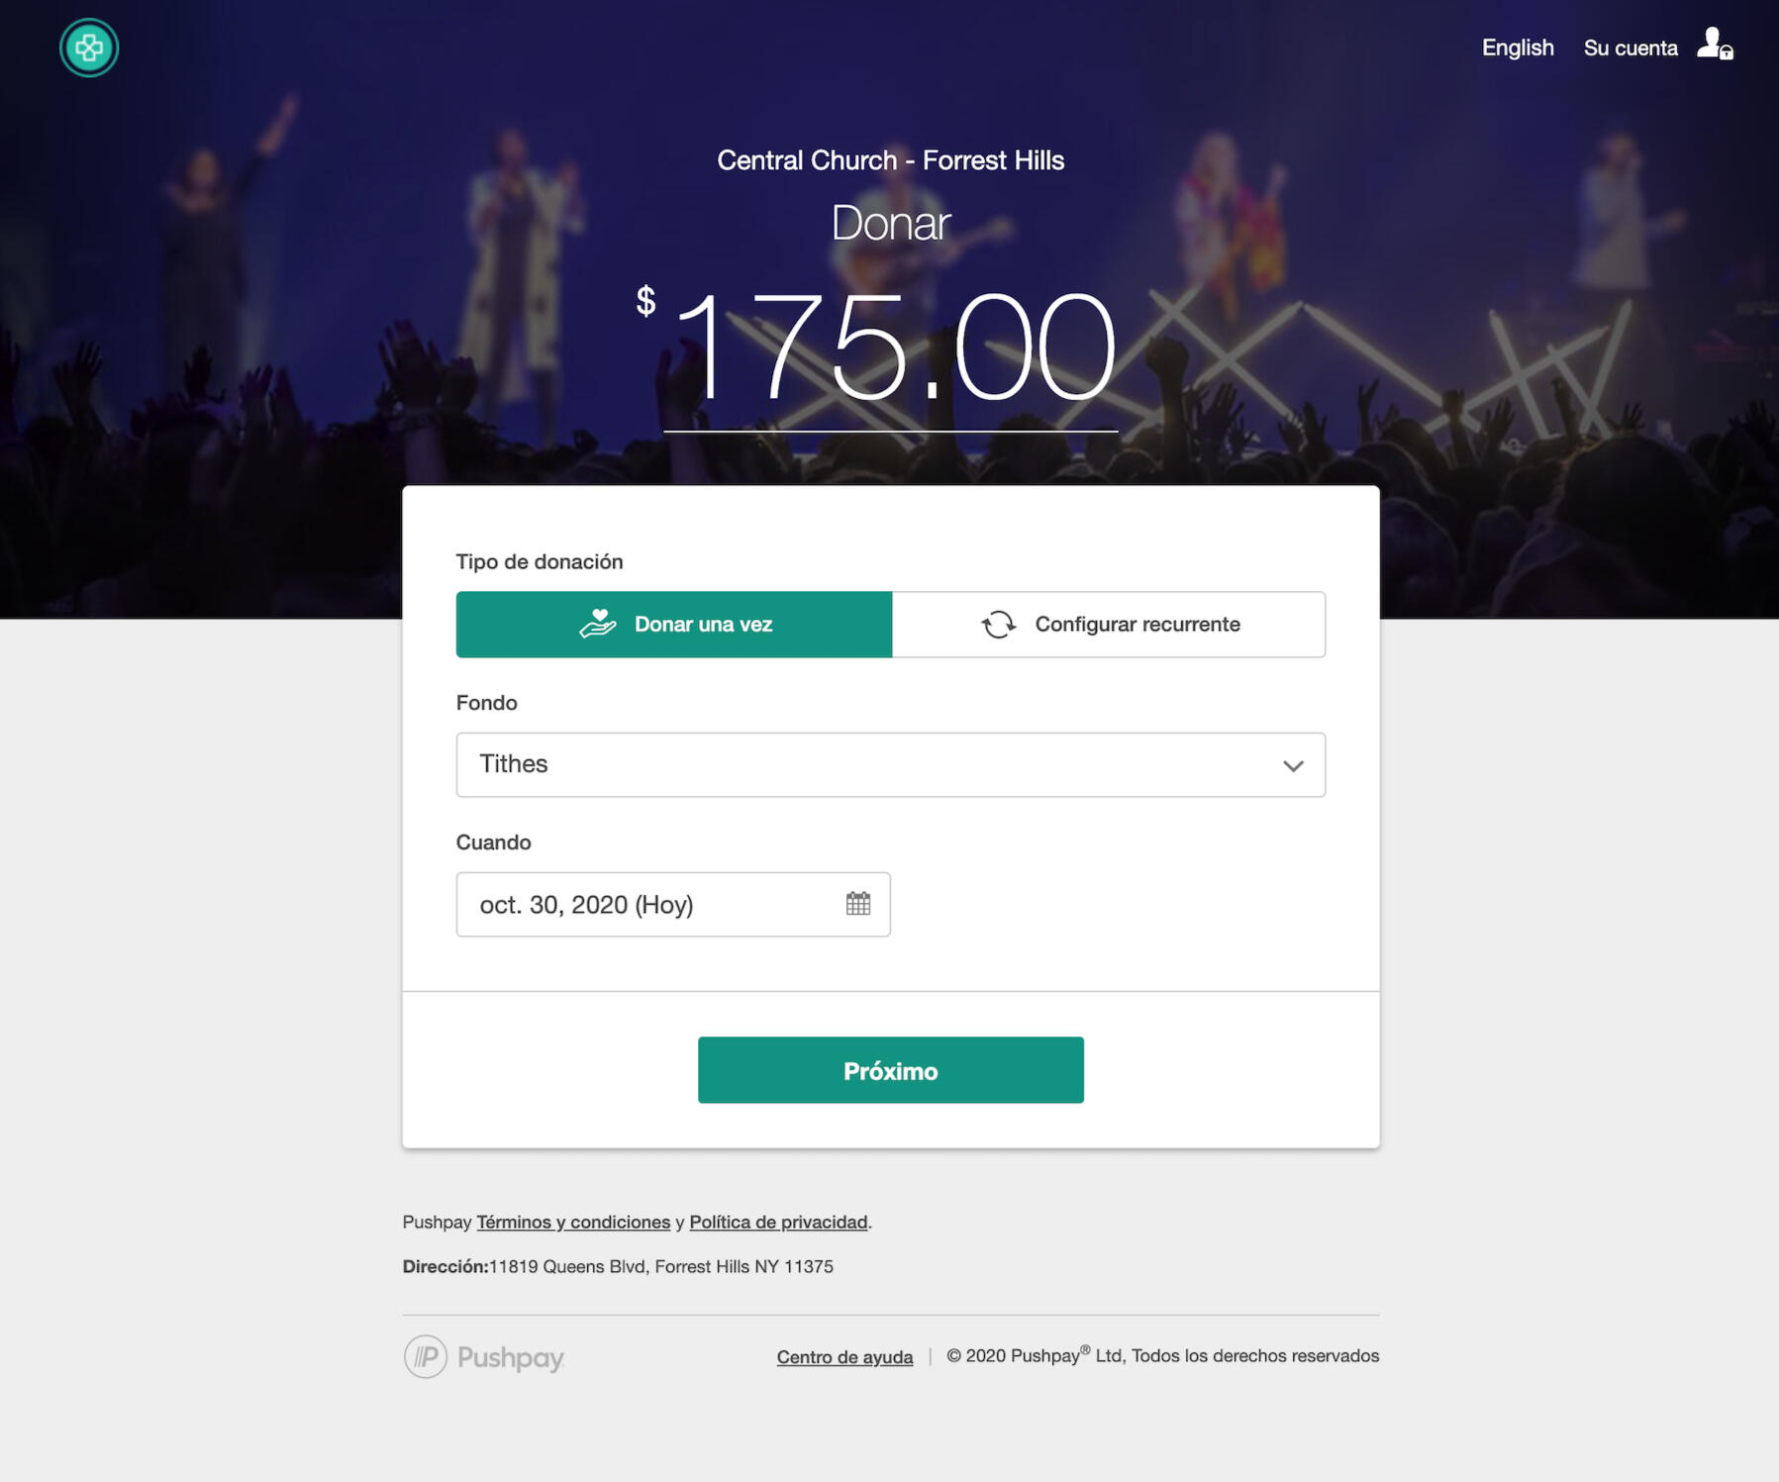Open Su cuenta menu
The height and width of the screenshot is (1482, 1779).
pyautogui.click(x=1631, y=48)
